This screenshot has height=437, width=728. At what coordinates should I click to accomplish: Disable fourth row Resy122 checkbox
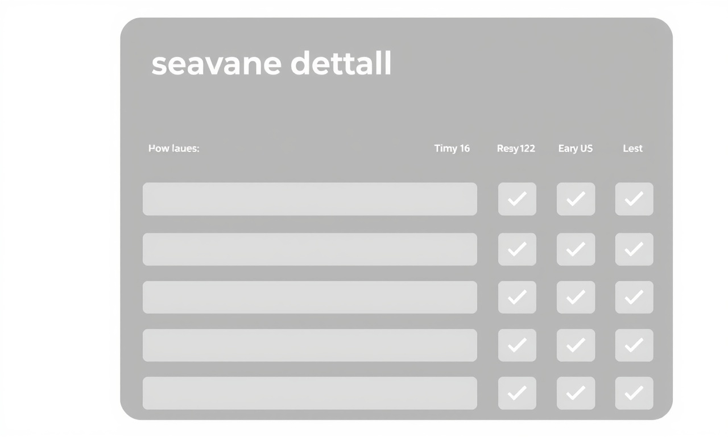pos(517,345)
